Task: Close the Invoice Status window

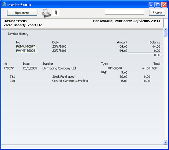Action: [x=165, y=5]
